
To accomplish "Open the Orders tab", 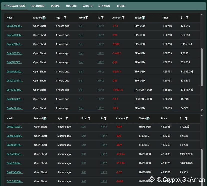I will click(x=71, y=6).
